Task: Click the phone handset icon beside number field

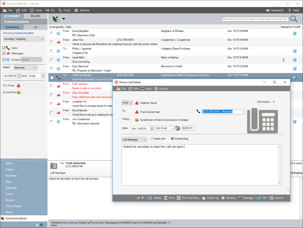Action: (198, 111)
